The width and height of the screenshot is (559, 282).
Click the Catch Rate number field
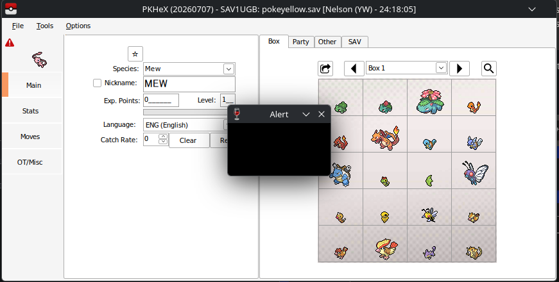[x=151, y=139]
